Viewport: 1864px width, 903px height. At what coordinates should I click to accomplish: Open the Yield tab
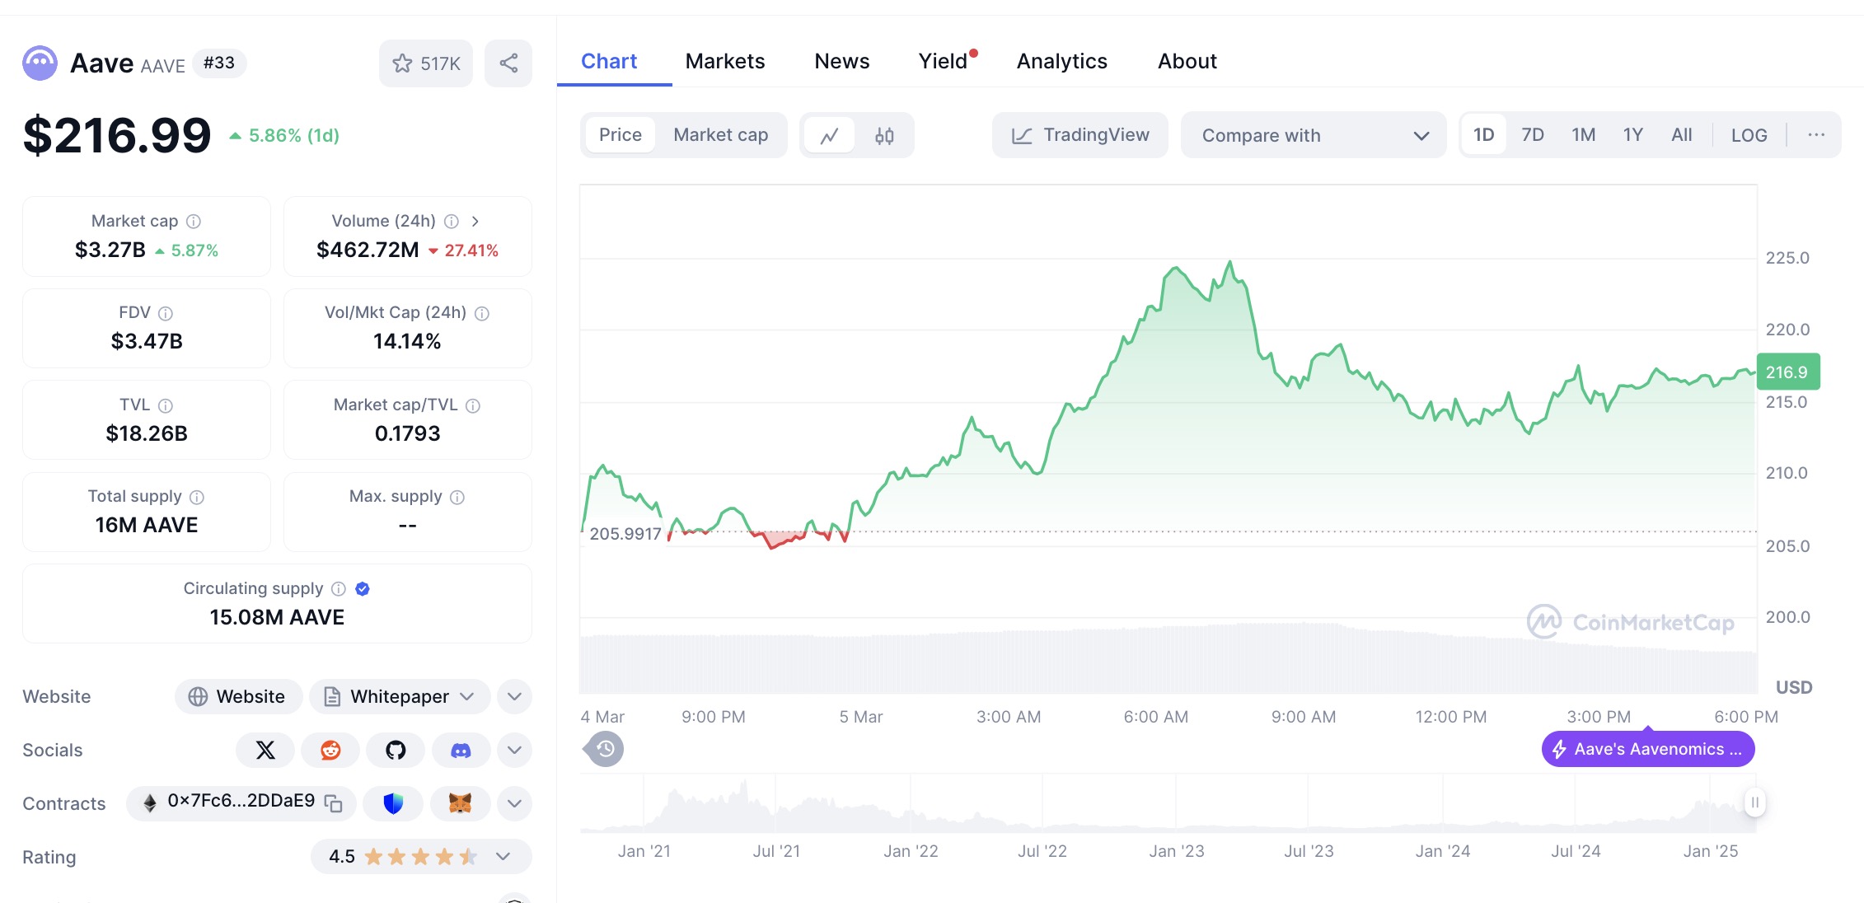click(x=944, y=62)
